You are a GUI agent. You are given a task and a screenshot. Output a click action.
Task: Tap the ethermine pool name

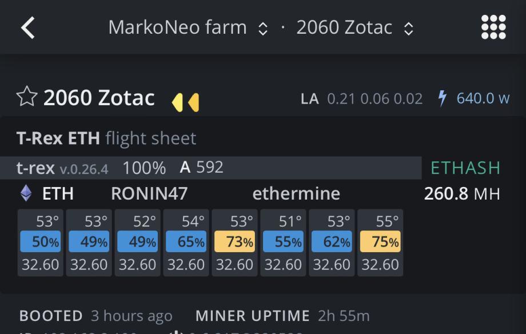coord(296,193)
